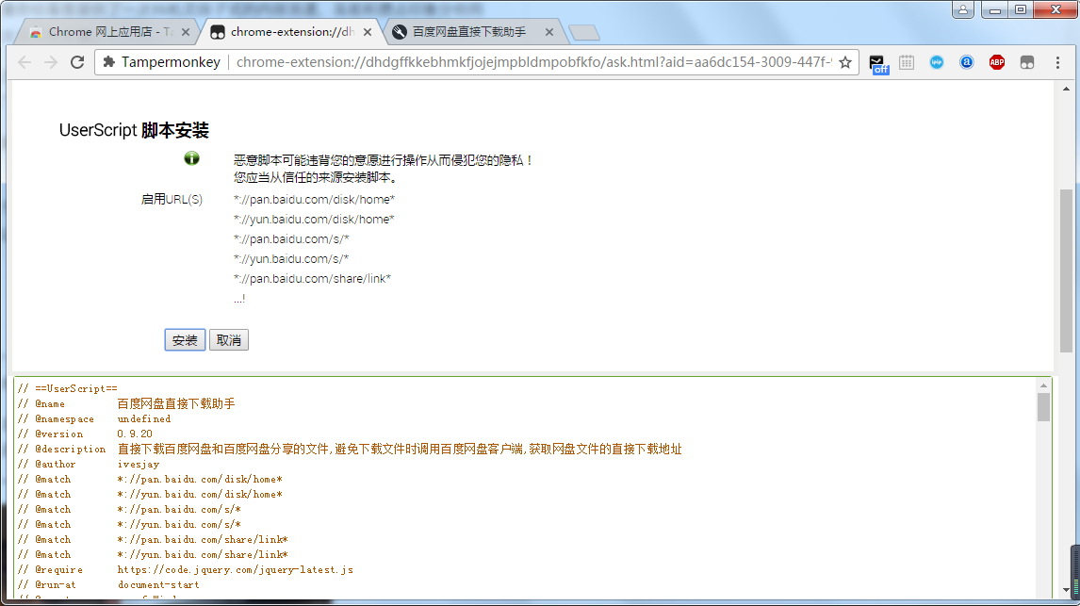Click the @match *://pan.baidu.com/share/link* code line

pyautogui.click(x=153, y=539)
